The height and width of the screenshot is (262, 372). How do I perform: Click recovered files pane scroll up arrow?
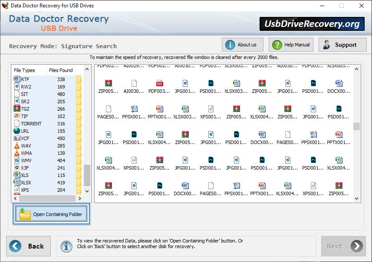pyautogui.click(x=356, y=69)
